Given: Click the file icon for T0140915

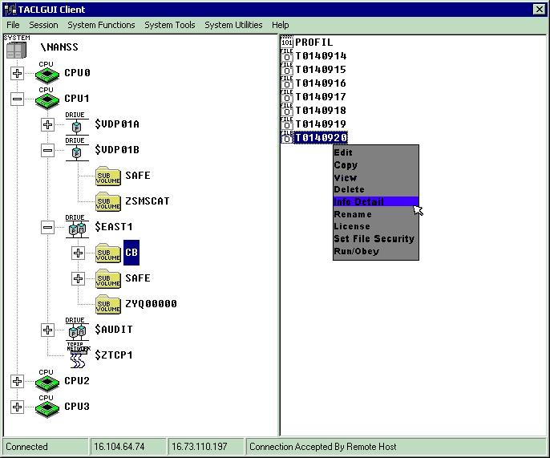Looking at the screenshot, I should [286, 69].
